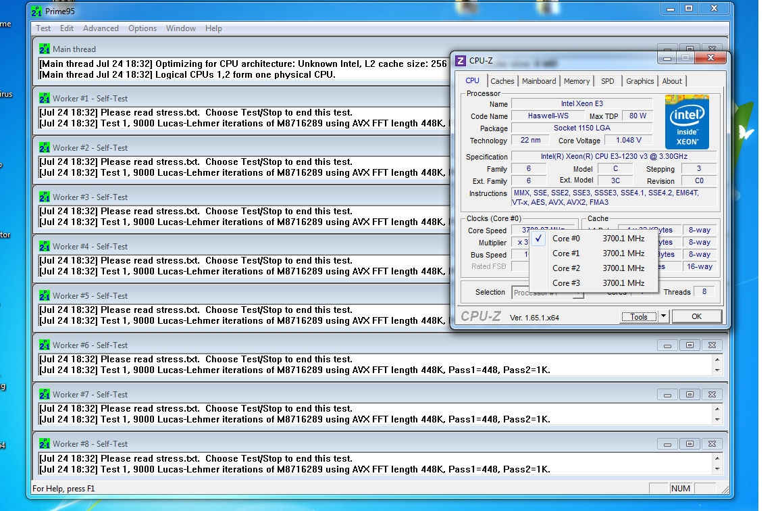778x511 pixels.
Task: Maximize the Worker #8 window
Action: (x=690, y=443)
